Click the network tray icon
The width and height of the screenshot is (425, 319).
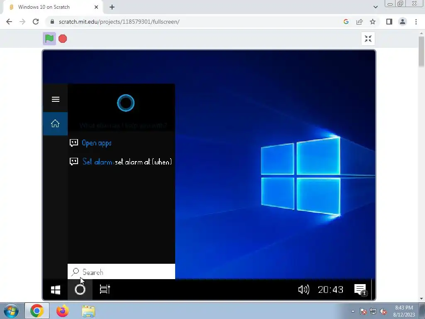point(373,311)
